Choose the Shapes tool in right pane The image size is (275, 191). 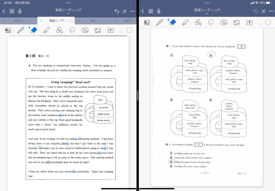(x=198, y=23)
